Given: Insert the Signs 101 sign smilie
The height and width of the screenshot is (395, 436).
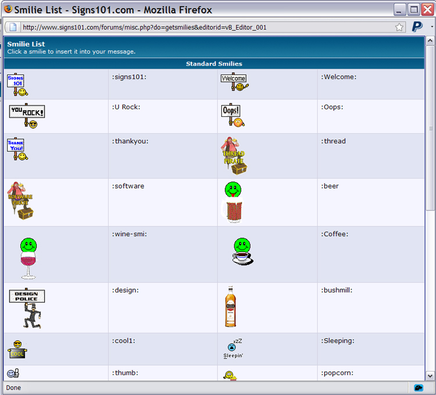Looking at the screenshot, I should coord(17,84).
